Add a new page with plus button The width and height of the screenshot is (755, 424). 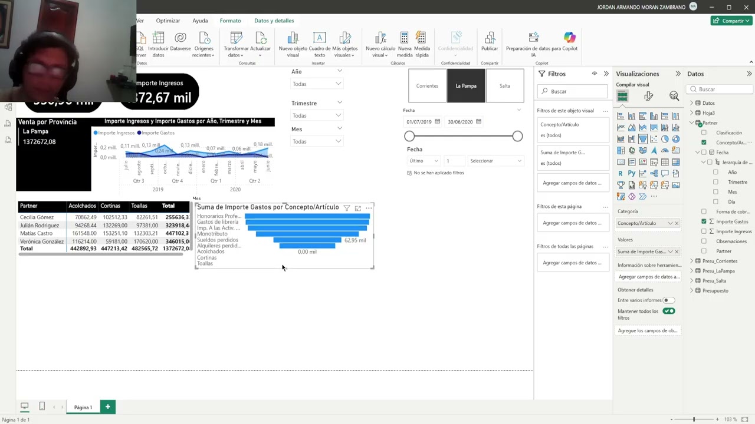pyautogui.click(x=108, y=407)
